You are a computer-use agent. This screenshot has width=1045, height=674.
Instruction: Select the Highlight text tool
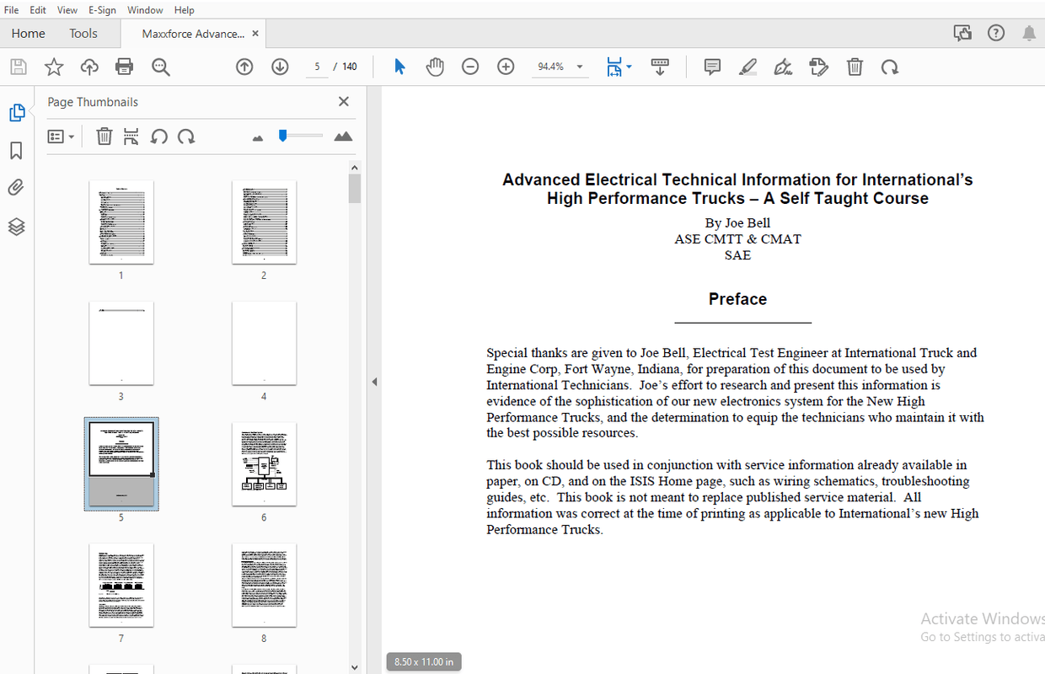click(x=748, y=67)
